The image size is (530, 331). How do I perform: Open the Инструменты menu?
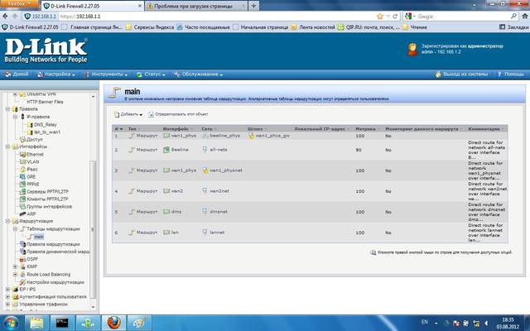click(106, 74)
